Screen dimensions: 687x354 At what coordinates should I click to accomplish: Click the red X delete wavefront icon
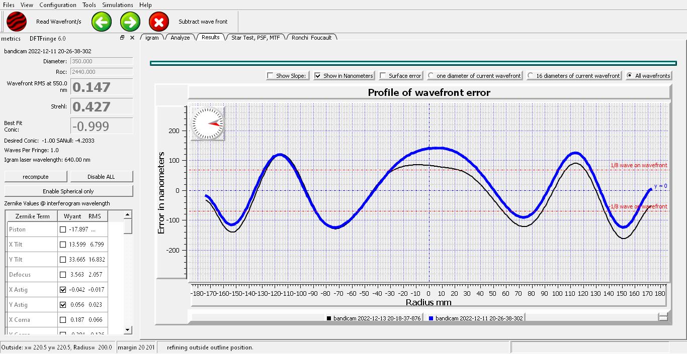coord(159,22)
